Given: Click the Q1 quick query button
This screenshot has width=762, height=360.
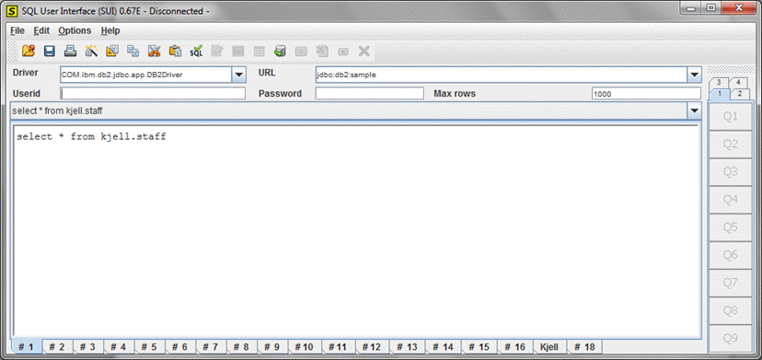Looking at the screenshot, I should pos(731,117).
